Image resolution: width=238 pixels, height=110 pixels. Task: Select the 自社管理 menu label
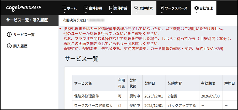point(206,8)
